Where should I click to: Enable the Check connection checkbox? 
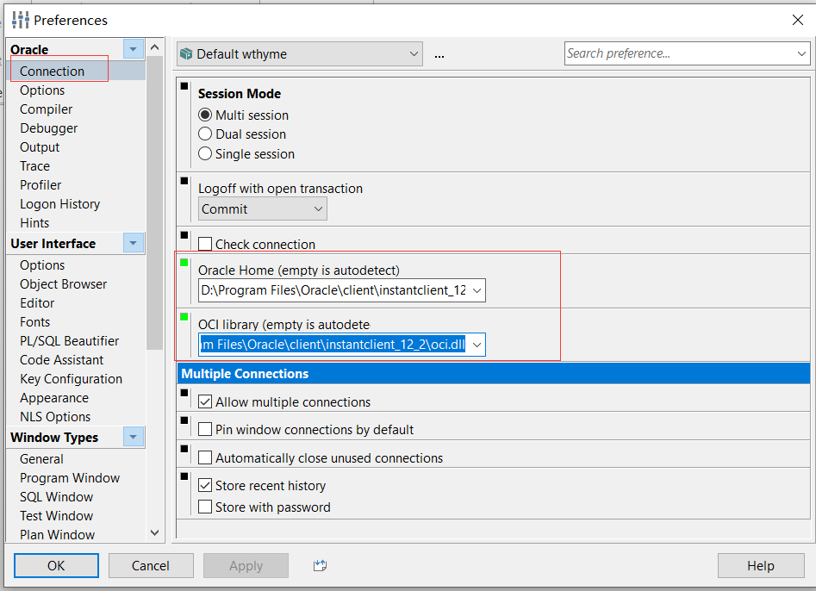tap(205, 244)
